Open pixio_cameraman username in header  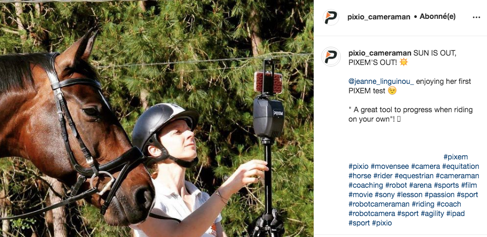click(379, 17)
